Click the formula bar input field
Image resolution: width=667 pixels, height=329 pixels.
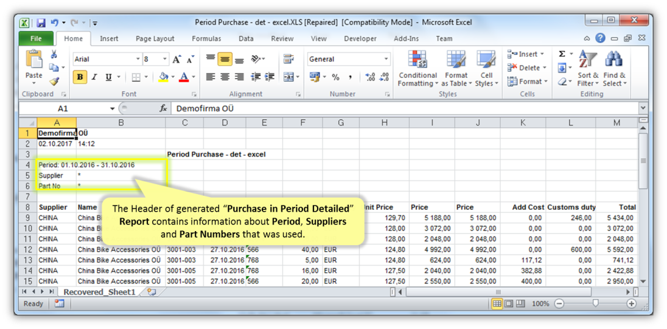click(x=404, y=109)
